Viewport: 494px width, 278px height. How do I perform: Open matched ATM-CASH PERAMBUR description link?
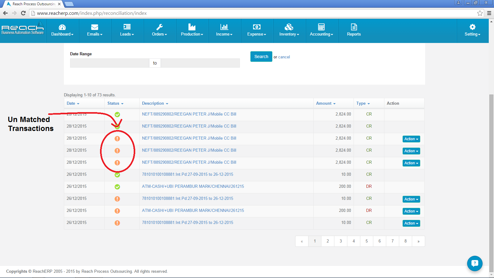(193, 187)
